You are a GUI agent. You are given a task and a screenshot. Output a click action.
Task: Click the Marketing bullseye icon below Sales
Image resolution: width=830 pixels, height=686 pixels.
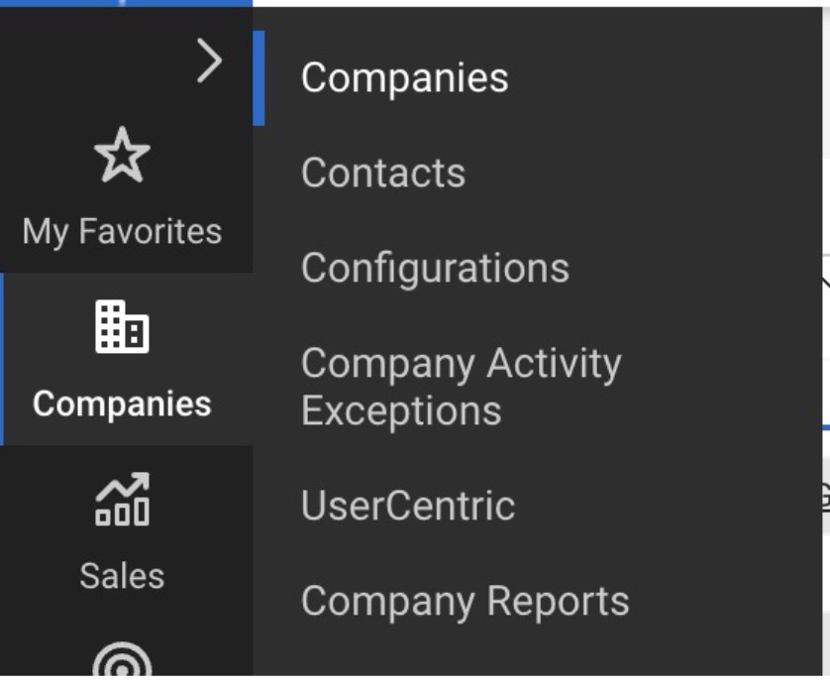121,664
